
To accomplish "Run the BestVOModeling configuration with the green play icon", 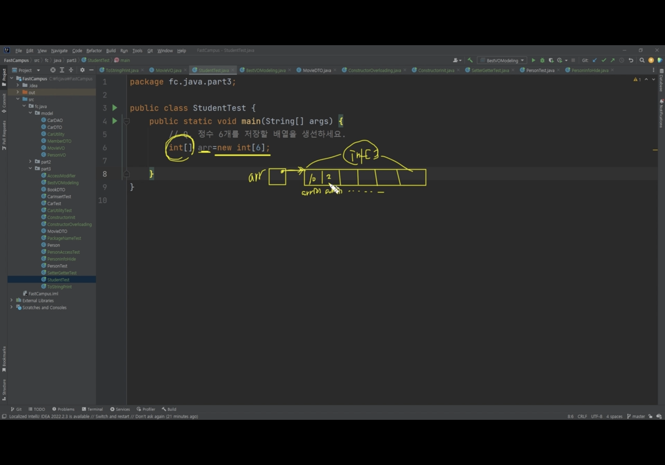I will (533, 60).
